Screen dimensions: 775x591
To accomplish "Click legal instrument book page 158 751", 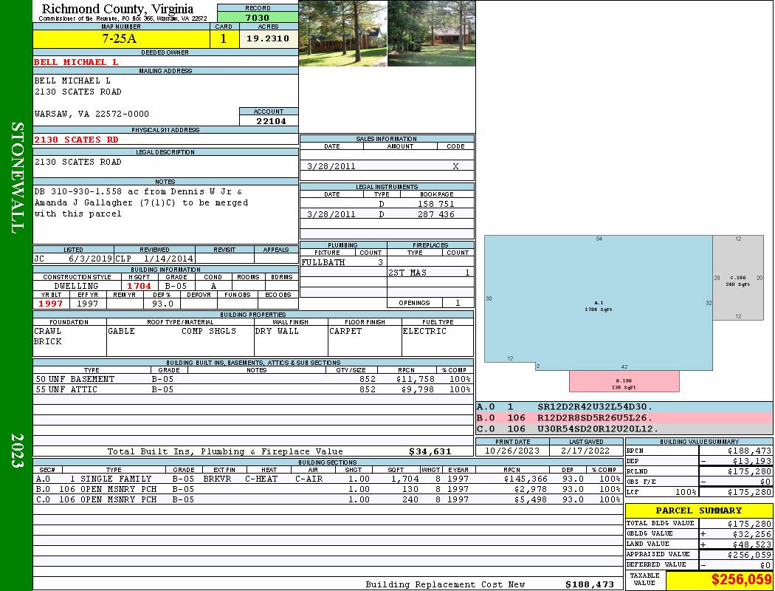I will [436, 204].
